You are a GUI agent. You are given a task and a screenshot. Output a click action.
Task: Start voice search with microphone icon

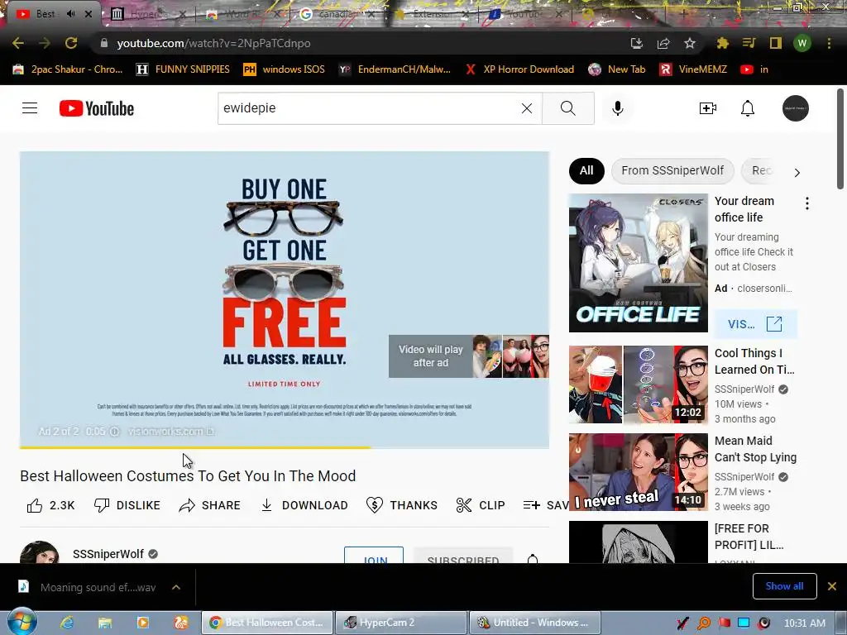(x=617, y=108)
